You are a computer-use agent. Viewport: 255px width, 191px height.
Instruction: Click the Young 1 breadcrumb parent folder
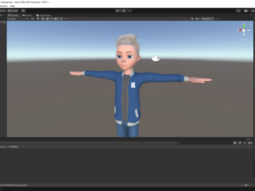3,146
